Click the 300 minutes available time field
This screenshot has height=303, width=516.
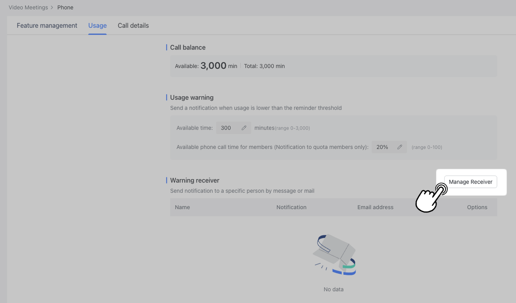tap(227, 128)
